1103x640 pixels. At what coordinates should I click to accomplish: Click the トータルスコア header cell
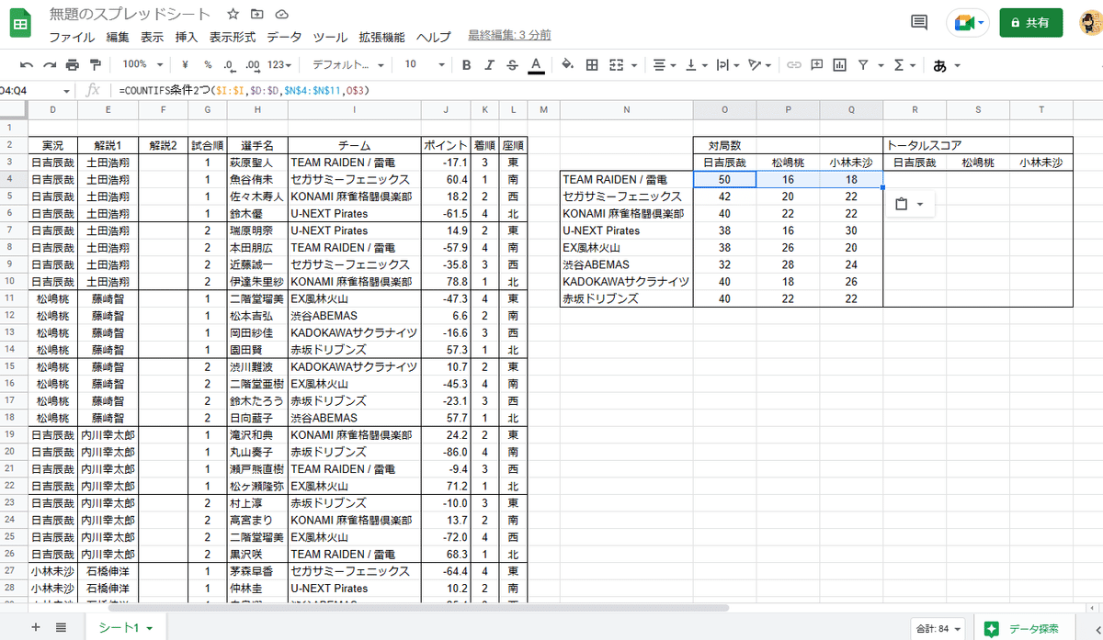point(978,145)
